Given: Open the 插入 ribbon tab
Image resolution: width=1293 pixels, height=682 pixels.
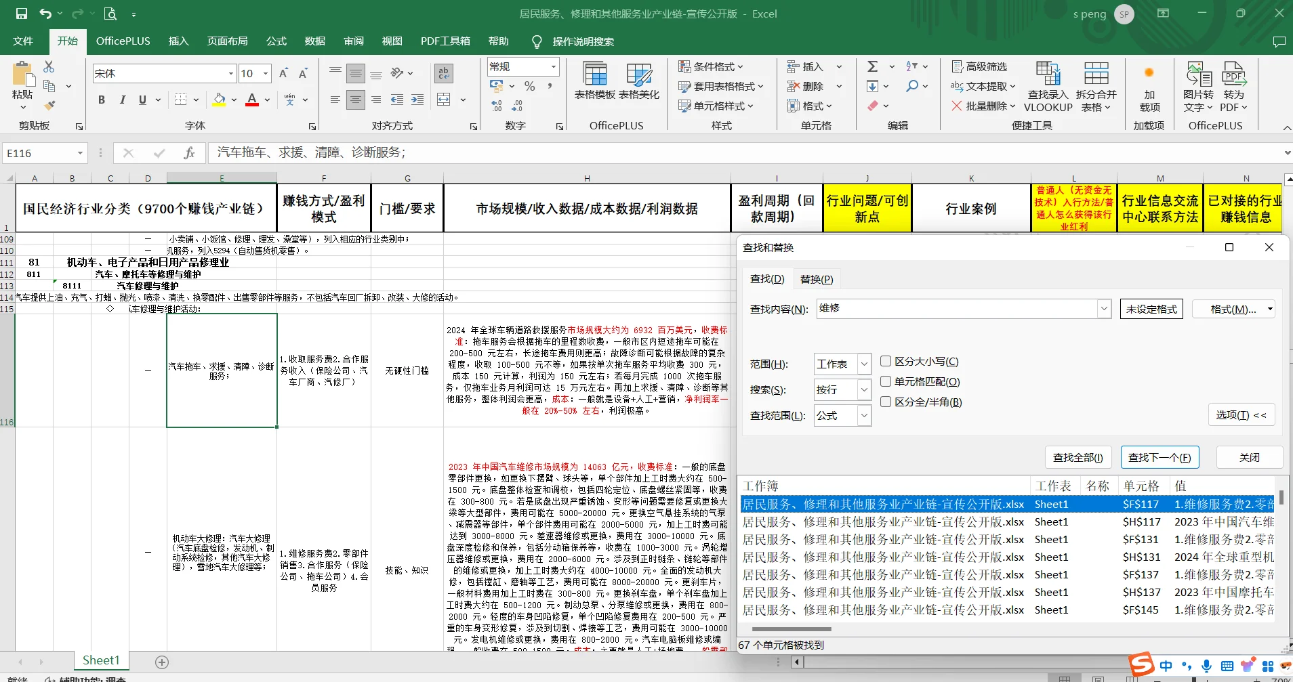Looking at the screenshot, I should point(178,41).
